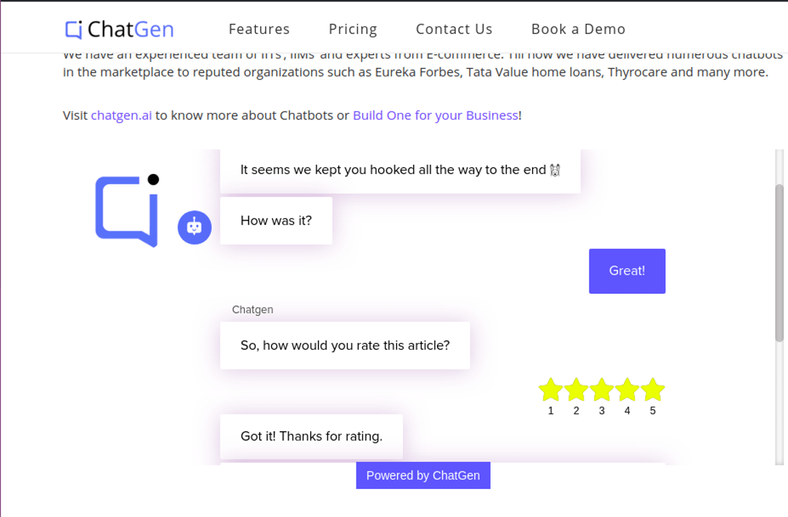
Task: Go to the Pricing page
Action: (352, 29)
